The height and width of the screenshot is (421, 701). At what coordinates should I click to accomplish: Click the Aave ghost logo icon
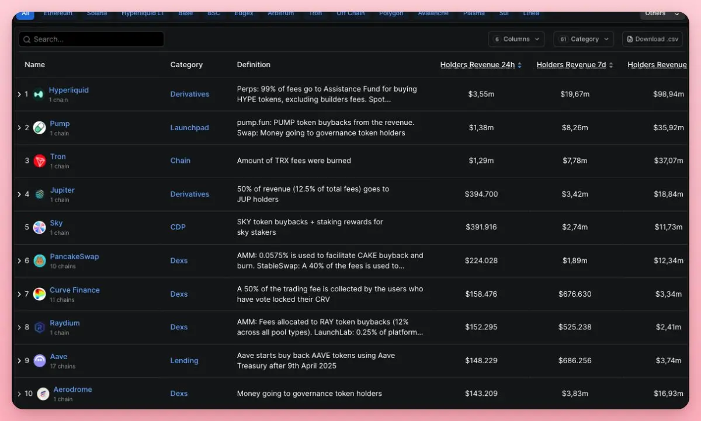[39, 361]
